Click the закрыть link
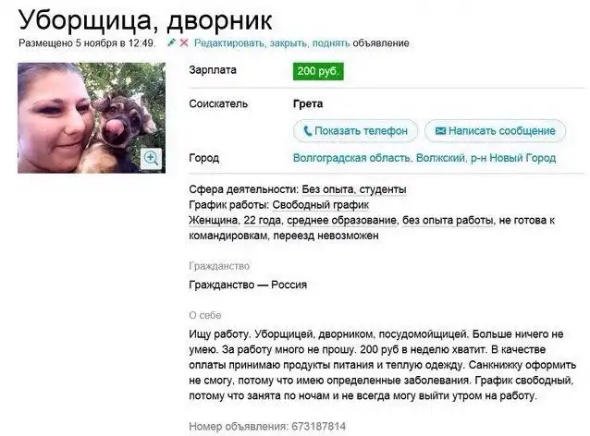 (x=289, y=43)
